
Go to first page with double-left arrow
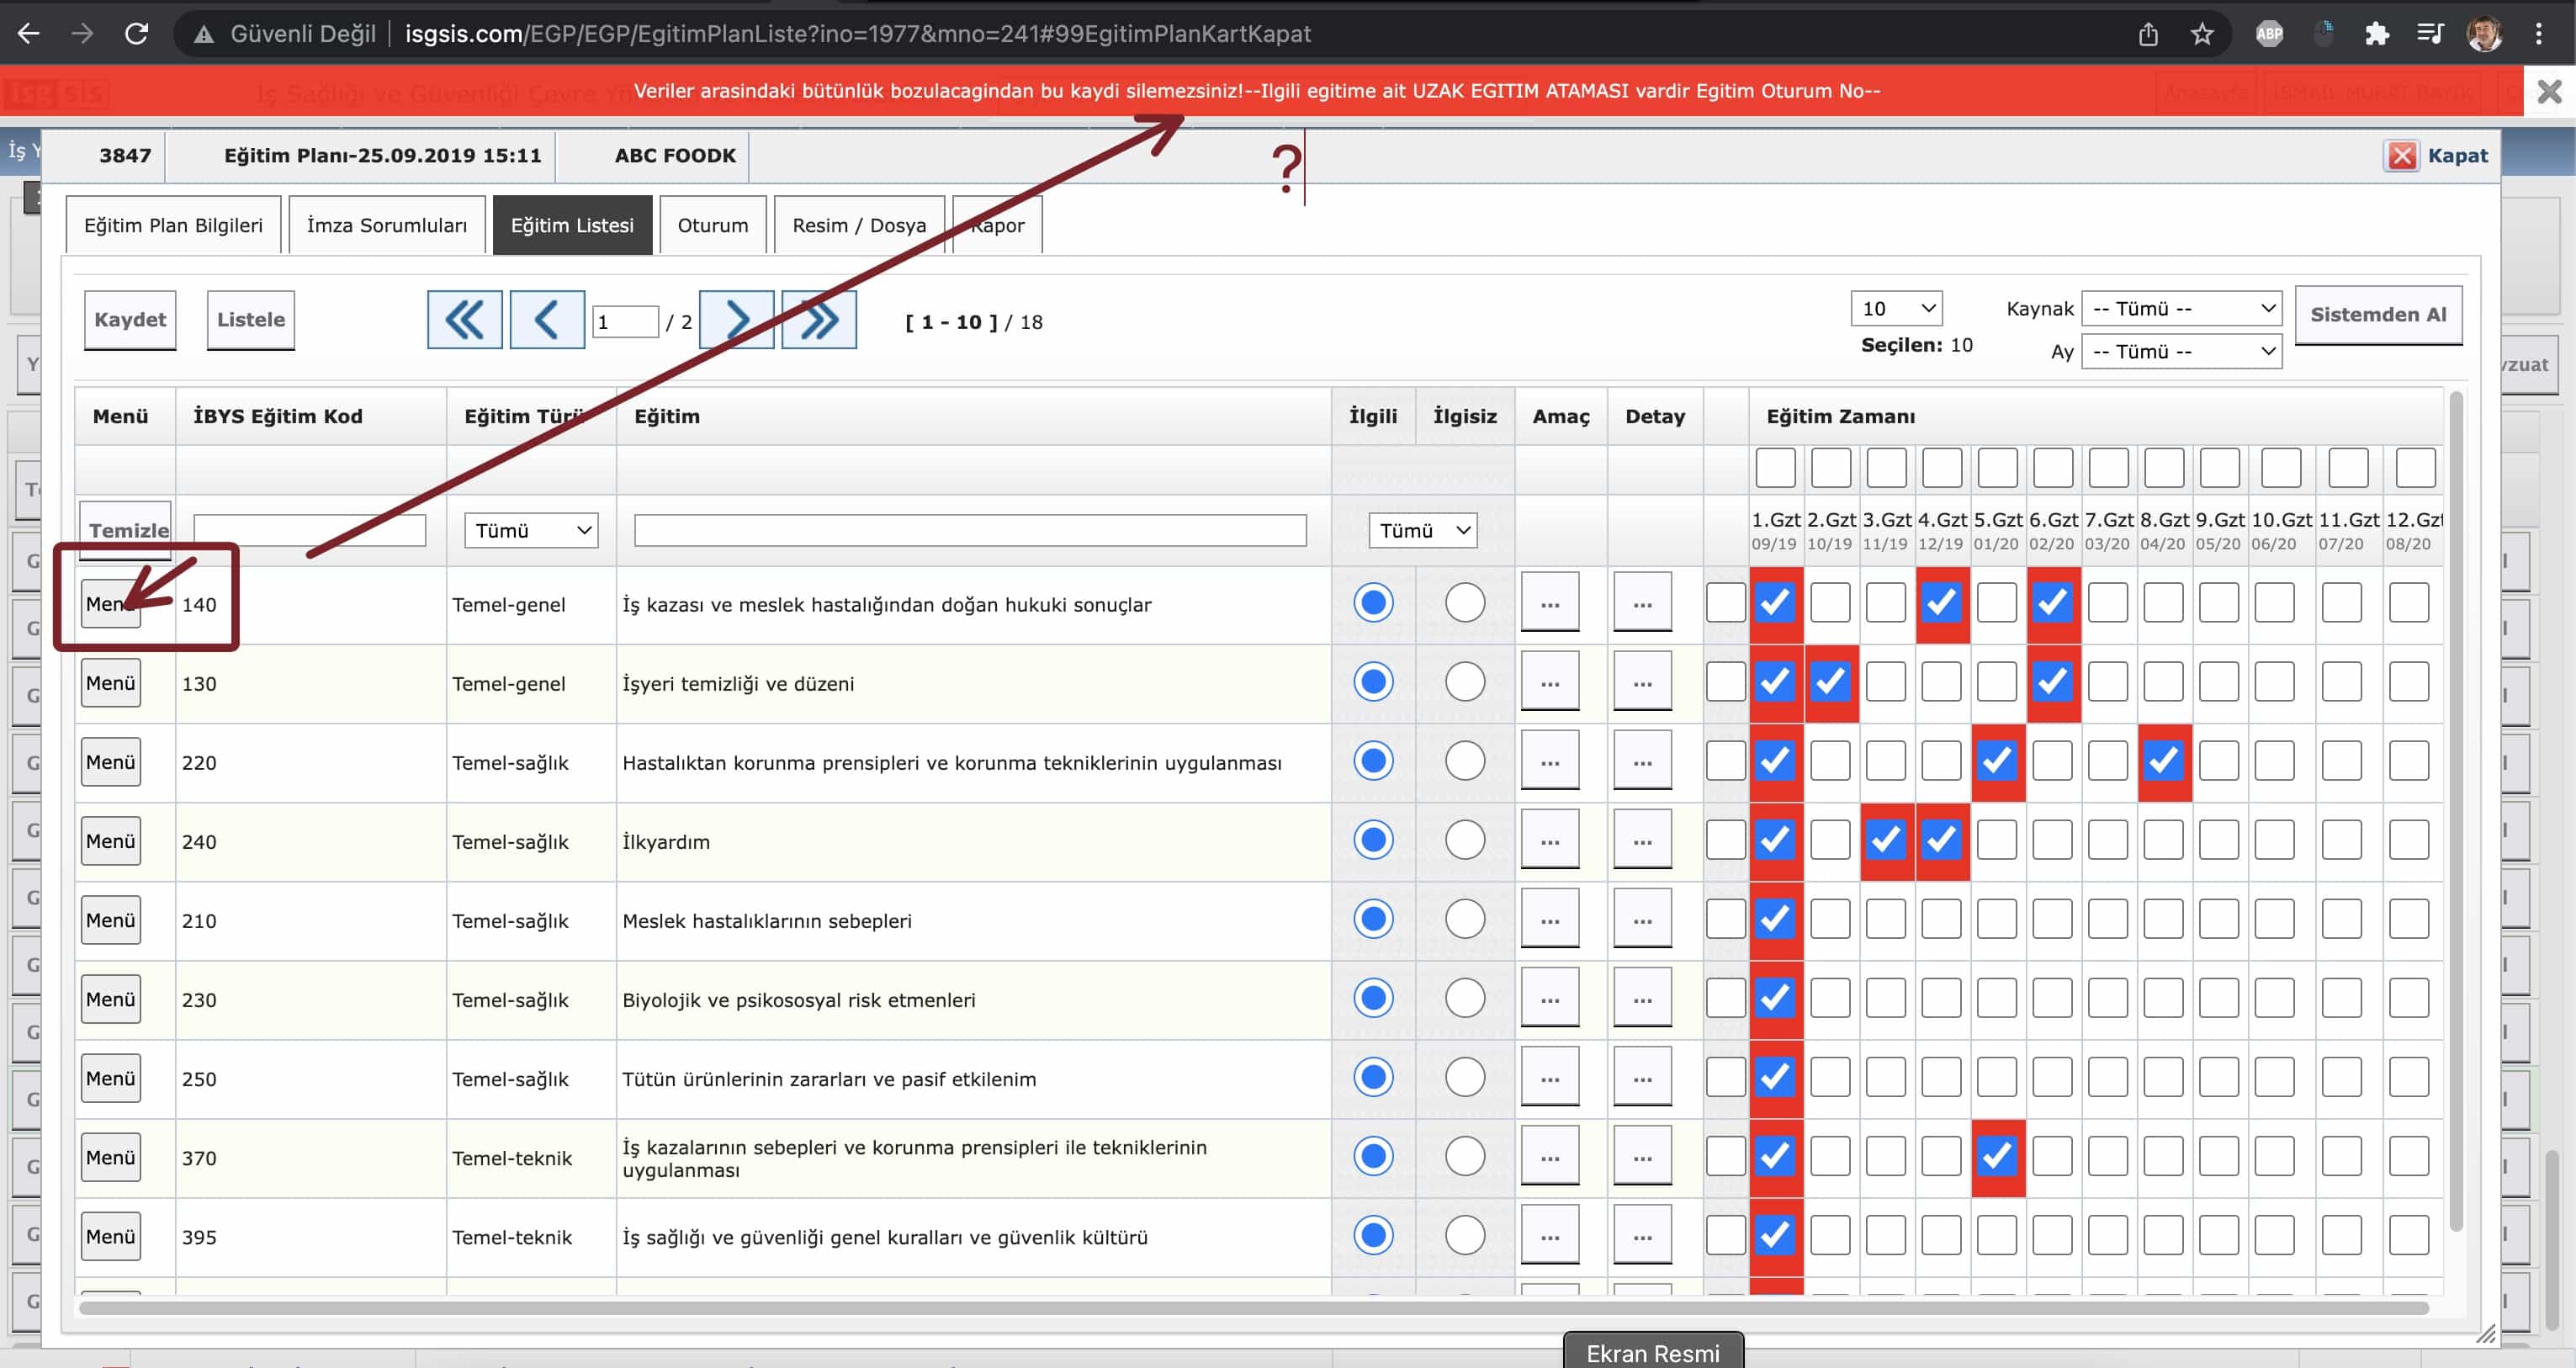464,320
